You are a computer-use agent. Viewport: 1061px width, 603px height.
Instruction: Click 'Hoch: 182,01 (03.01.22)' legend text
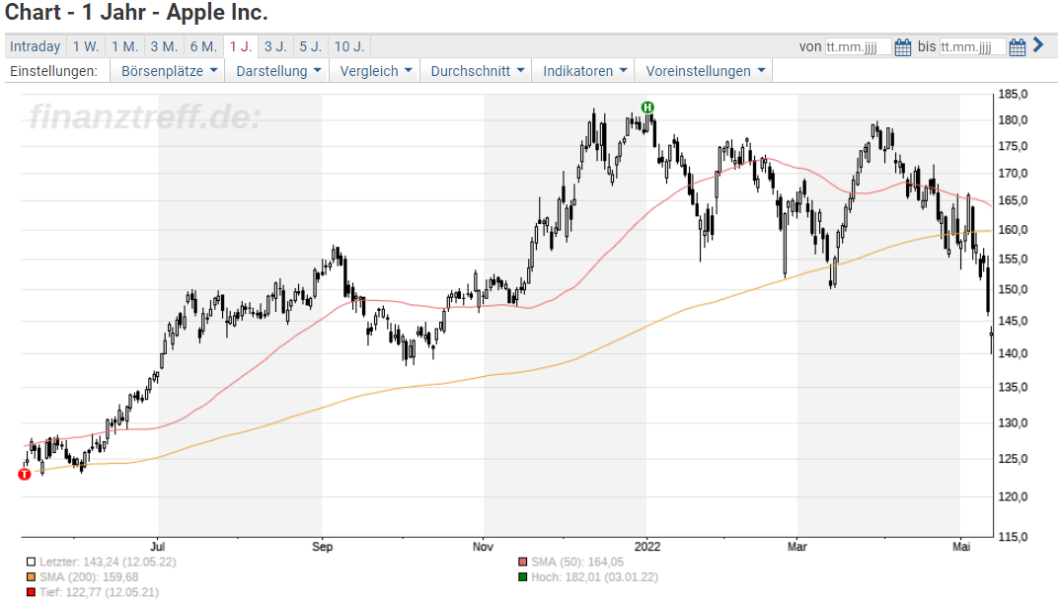point(595,577)
